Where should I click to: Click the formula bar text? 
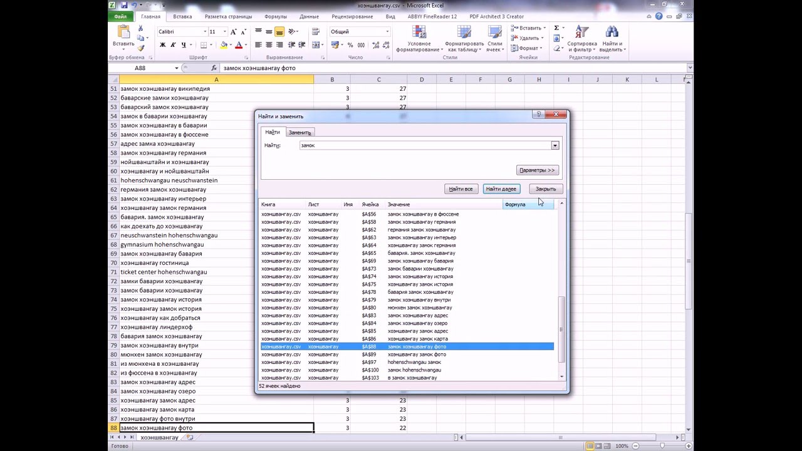coord(259,68)
